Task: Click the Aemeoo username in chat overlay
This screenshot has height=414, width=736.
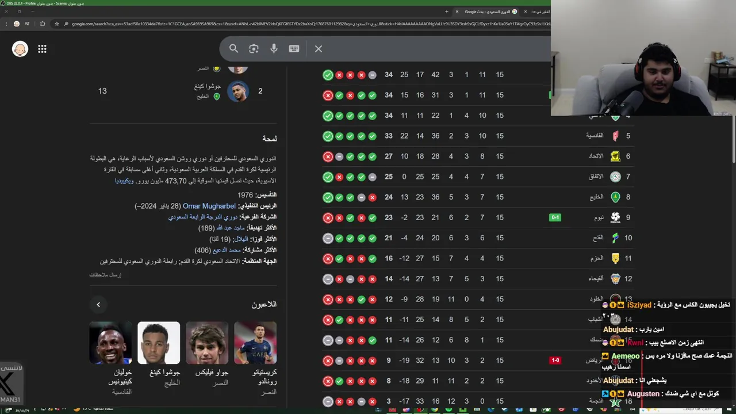Action: point(625,356)
